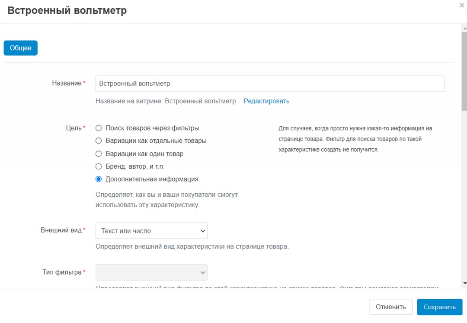Image resolution: width=467 pixels, height=323 pixels.
Task: Open the Тип фильтра dropdown
Action: (x=152, y=272)
